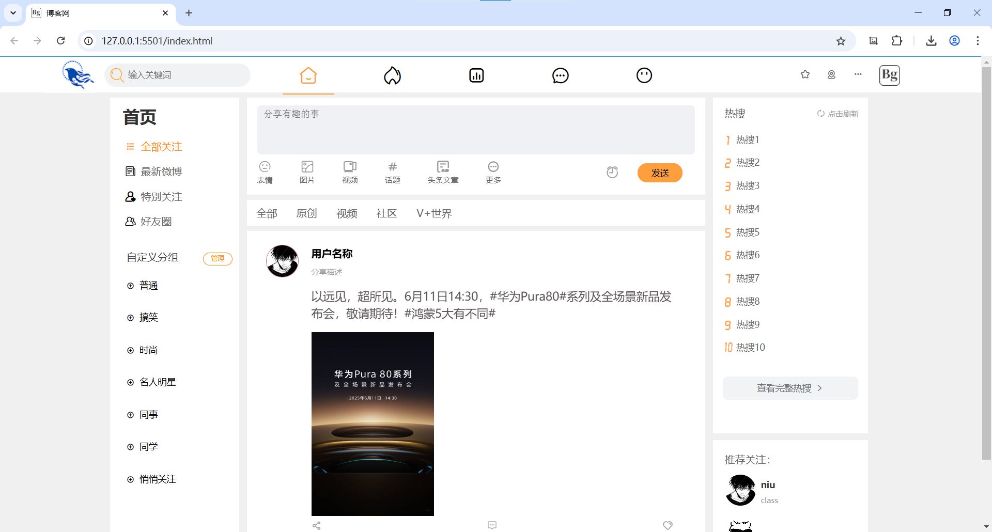This screenshot has width=992, height=532.
Task: Click the 输入关键词 search input field
Action: pyautogui.click(x=178, y=75)
